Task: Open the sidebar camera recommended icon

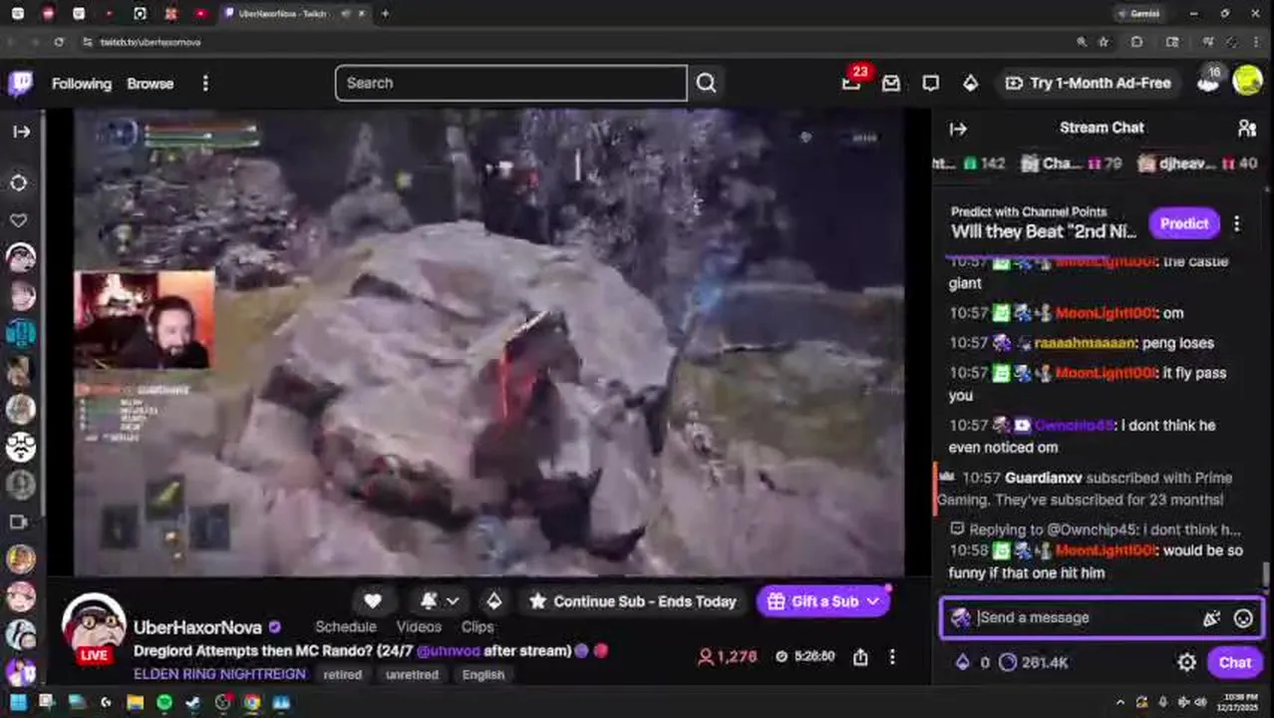Action: (19, 522)
